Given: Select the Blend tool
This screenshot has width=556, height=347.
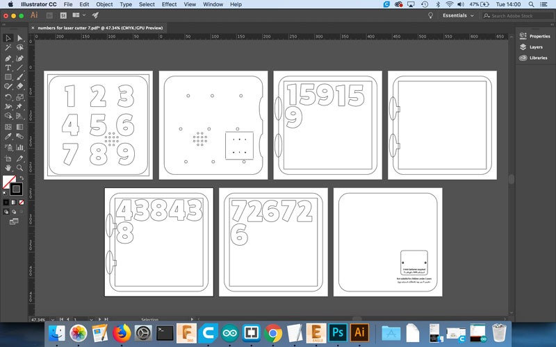Looking at the screenshot, I should (x=20, y=136).
